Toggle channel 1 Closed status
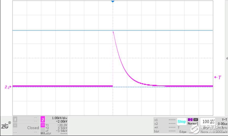 pyautogui.click(x=33, y=128)
